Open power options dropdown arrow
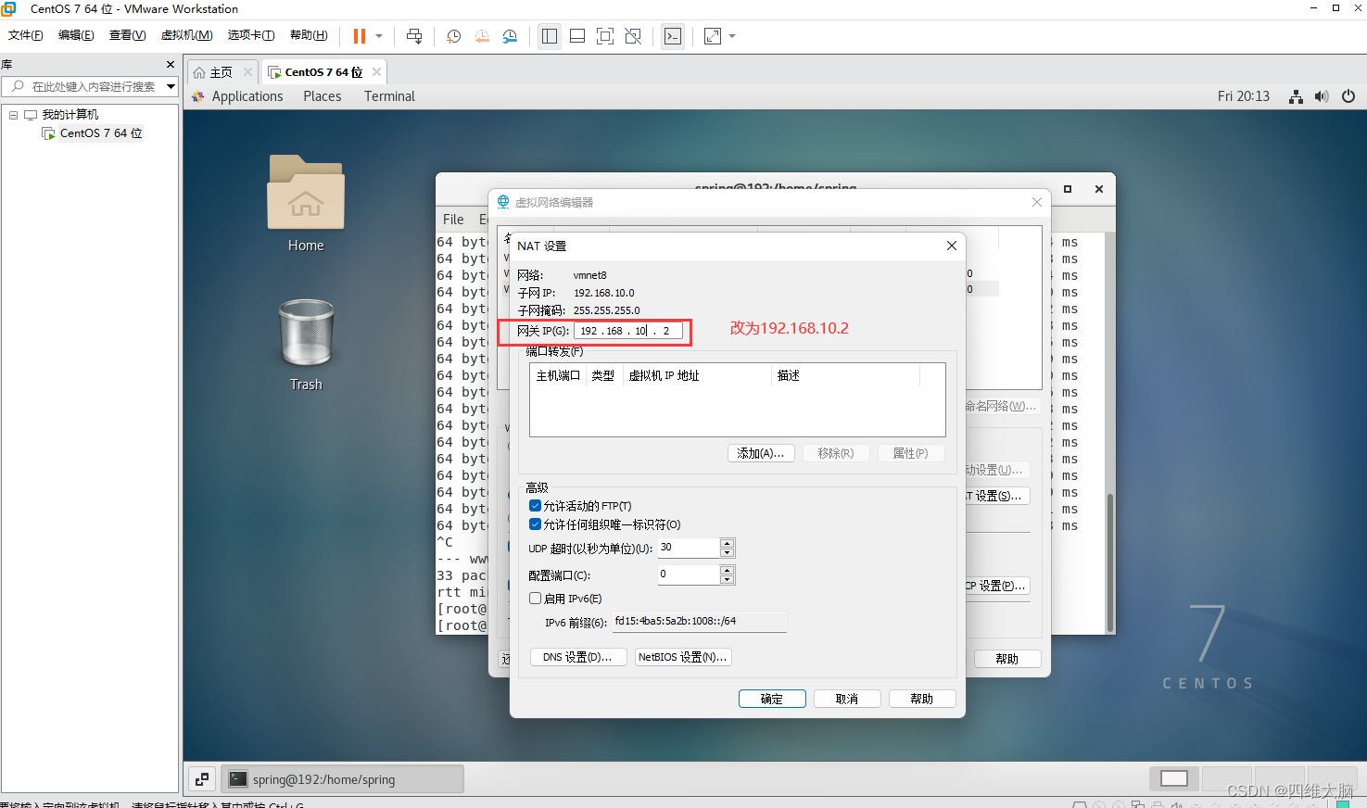 coord(379,36)
